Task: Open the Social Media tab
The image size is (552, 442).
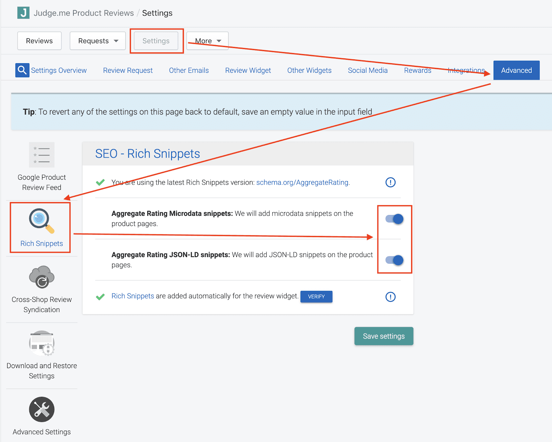Action: tap(367, 70)
